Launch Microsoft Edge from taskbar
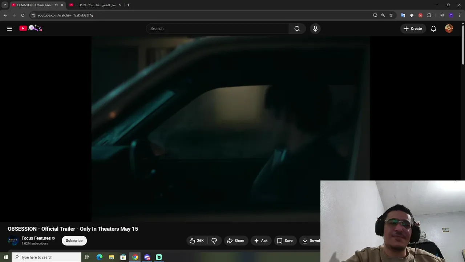The width and height of the screenshot is (465, 262). (x=100, y=257)
